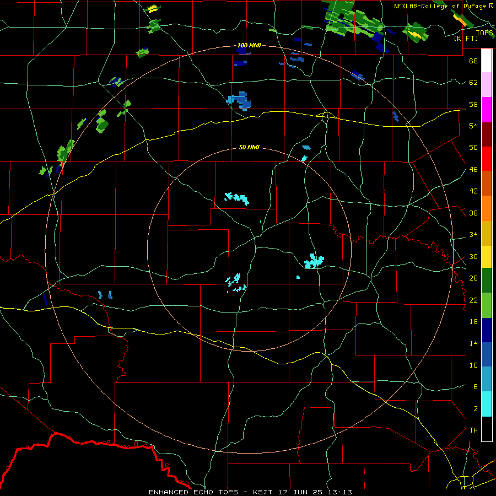The height and width of the screenshot is (496, 496).
Task: Click the black TH threshold swatch
Action: (x=487, y=429)
